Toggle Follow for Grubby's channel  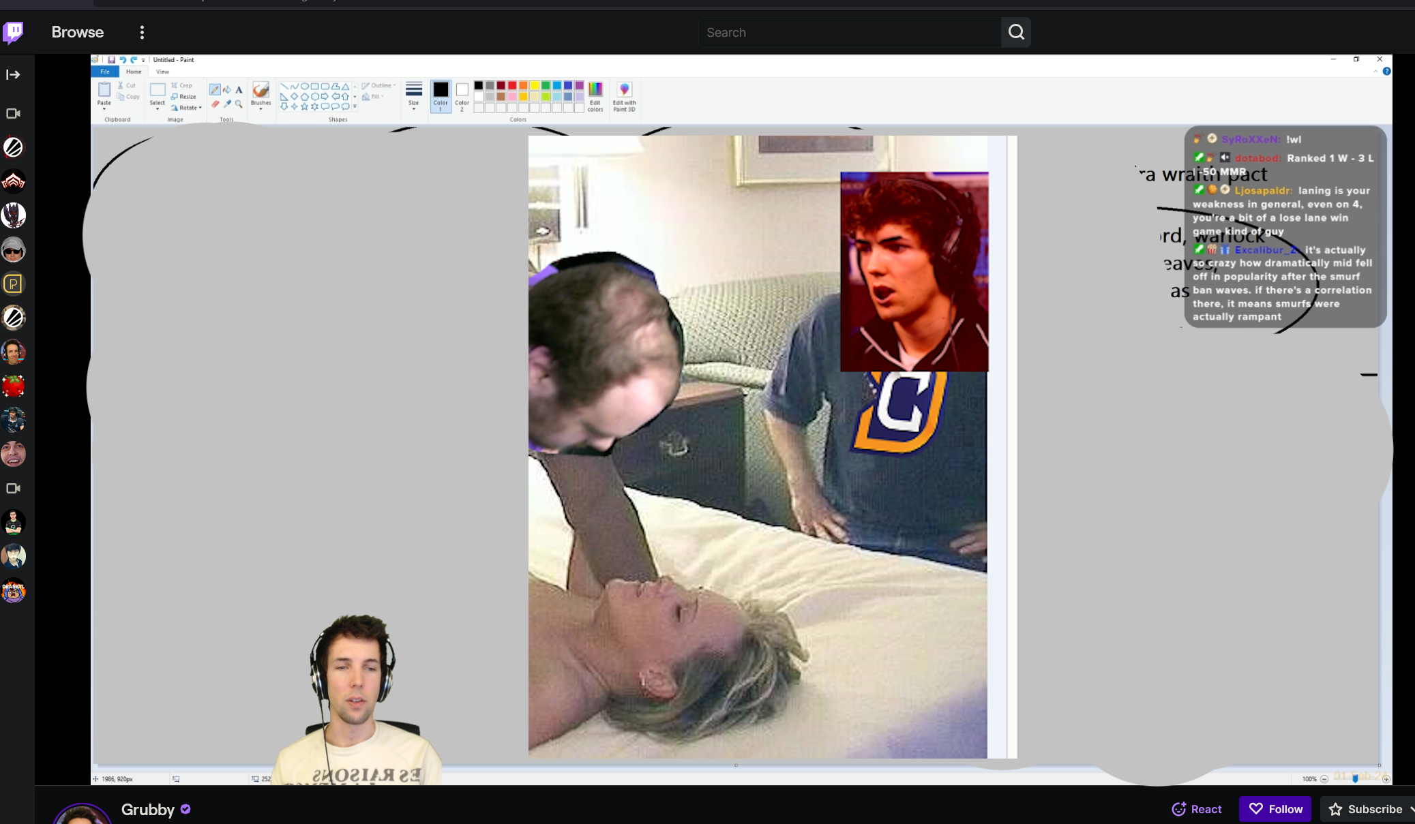pyautogui.click(x=1275, y=809)
